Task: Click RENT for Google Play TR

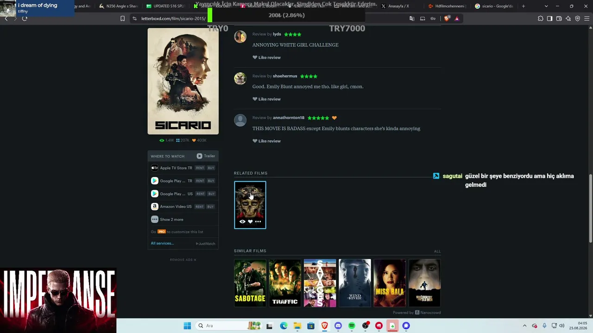Action: coord(200,181)
